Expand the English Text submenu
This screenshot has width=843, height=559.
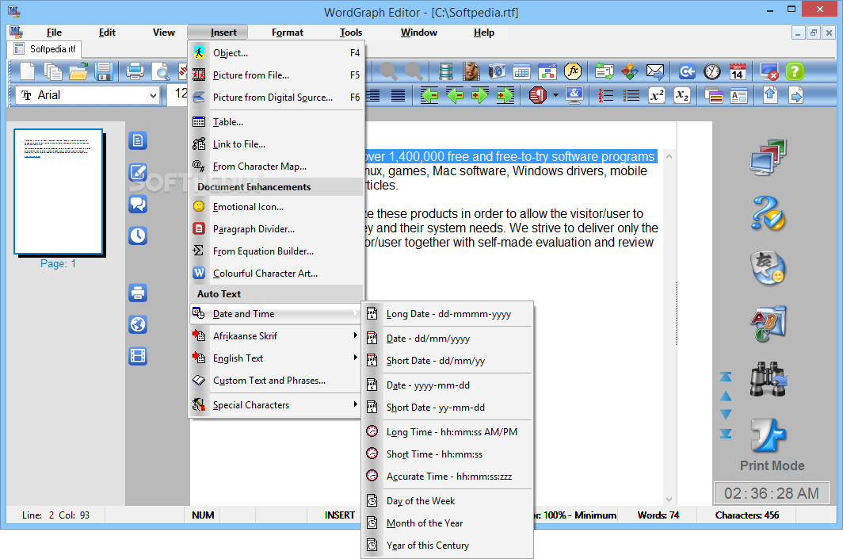pyautogui.click(x=275, y=358)
